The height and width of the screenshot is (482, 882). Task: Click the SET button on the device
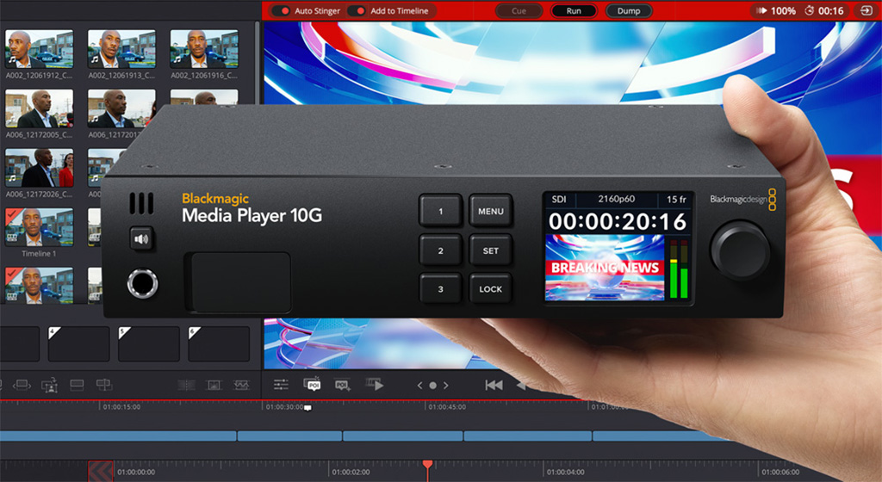point(490,250)
